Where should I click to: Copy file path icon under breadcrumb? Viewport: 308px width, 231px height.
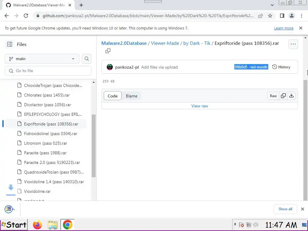[x=108, y=51]
